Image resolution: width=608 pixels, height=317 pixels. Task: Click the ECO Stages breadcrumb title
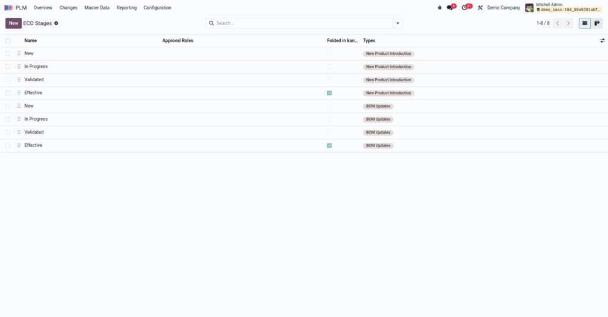(37, 23)
